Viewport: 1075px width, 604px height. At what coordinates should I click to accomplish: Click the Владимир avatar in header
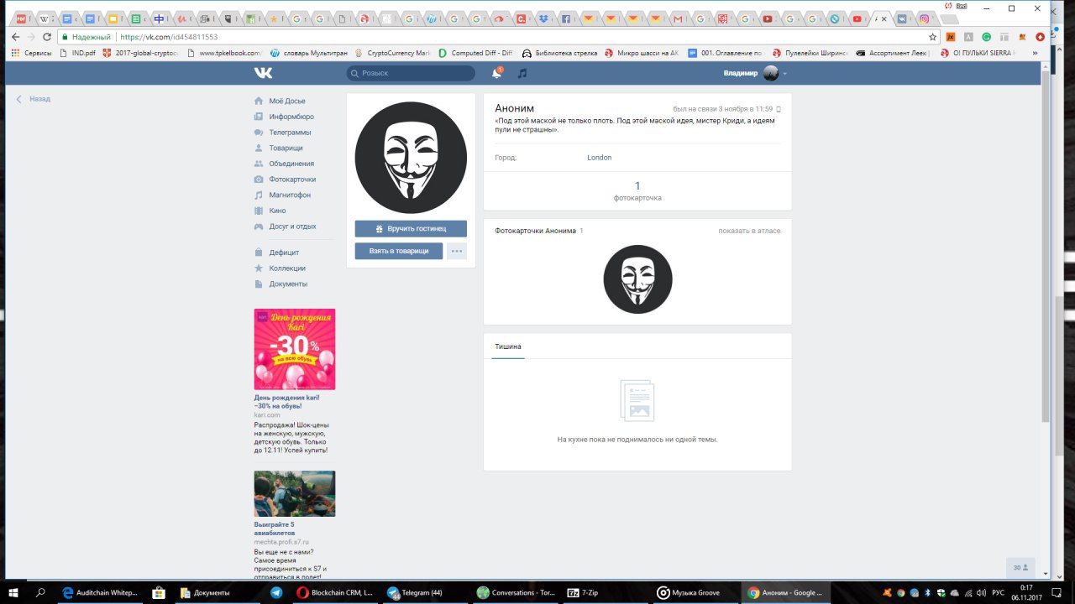[771, 74]
